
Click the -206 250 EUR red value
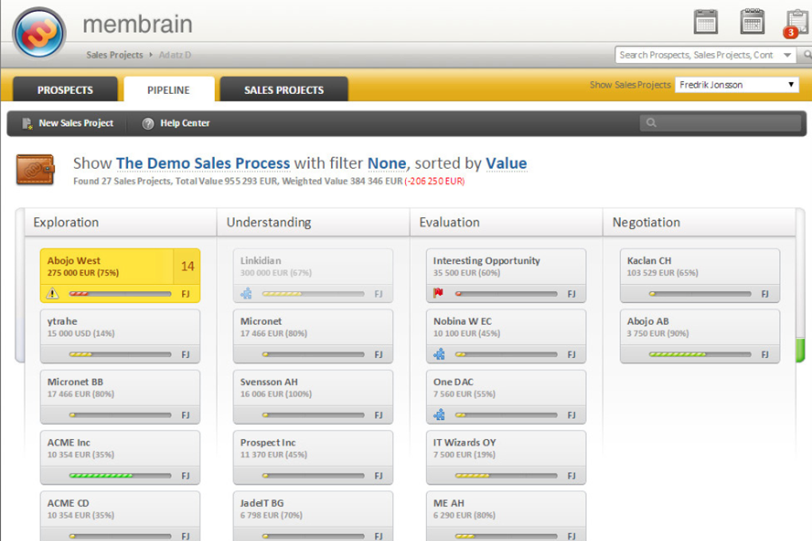click(435, 181)
